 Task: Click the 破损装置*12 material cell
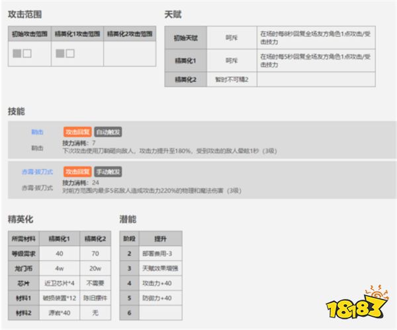pos(60,298)
